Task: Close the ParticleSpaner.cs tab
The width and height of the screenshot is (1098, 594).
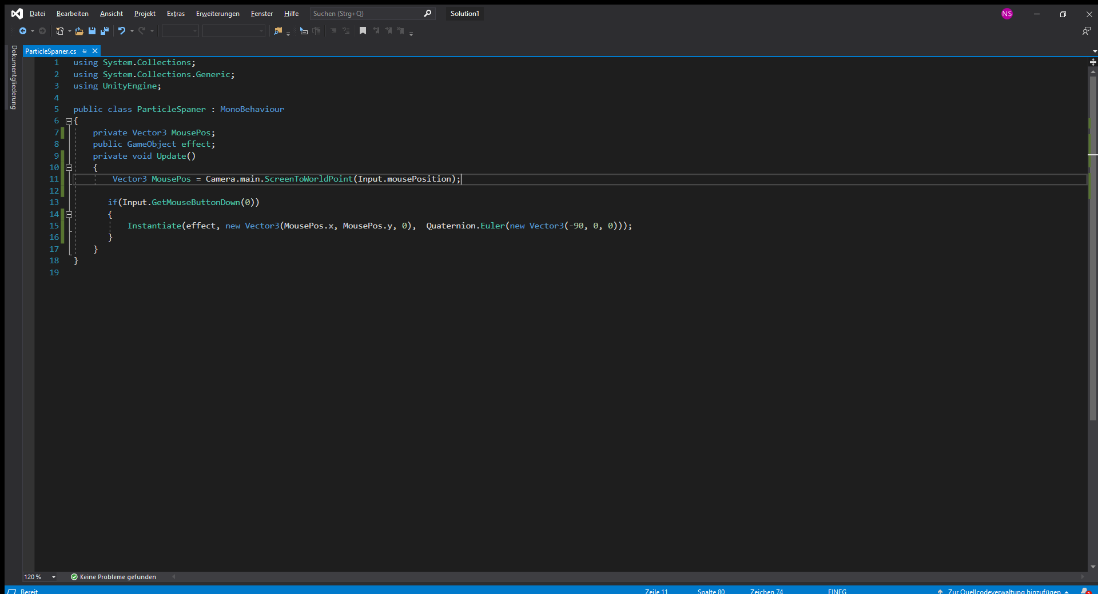Action: (x=95, y=51)
